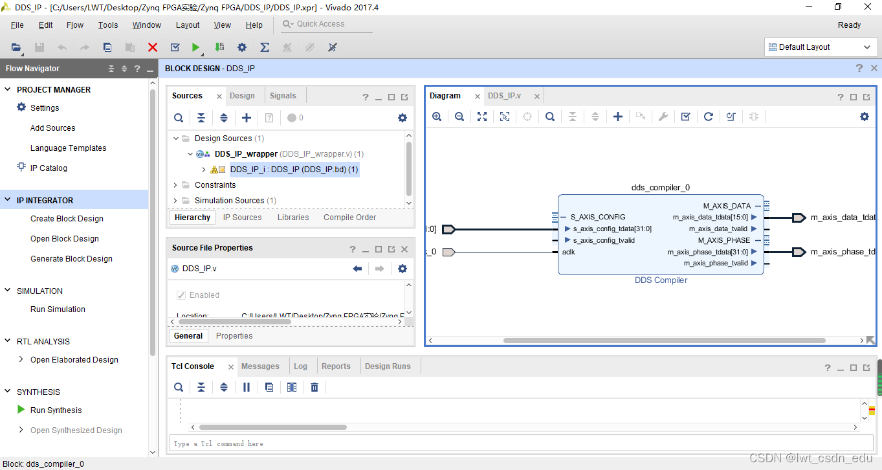Collapse the IP INTEGRATOR section

8,201
